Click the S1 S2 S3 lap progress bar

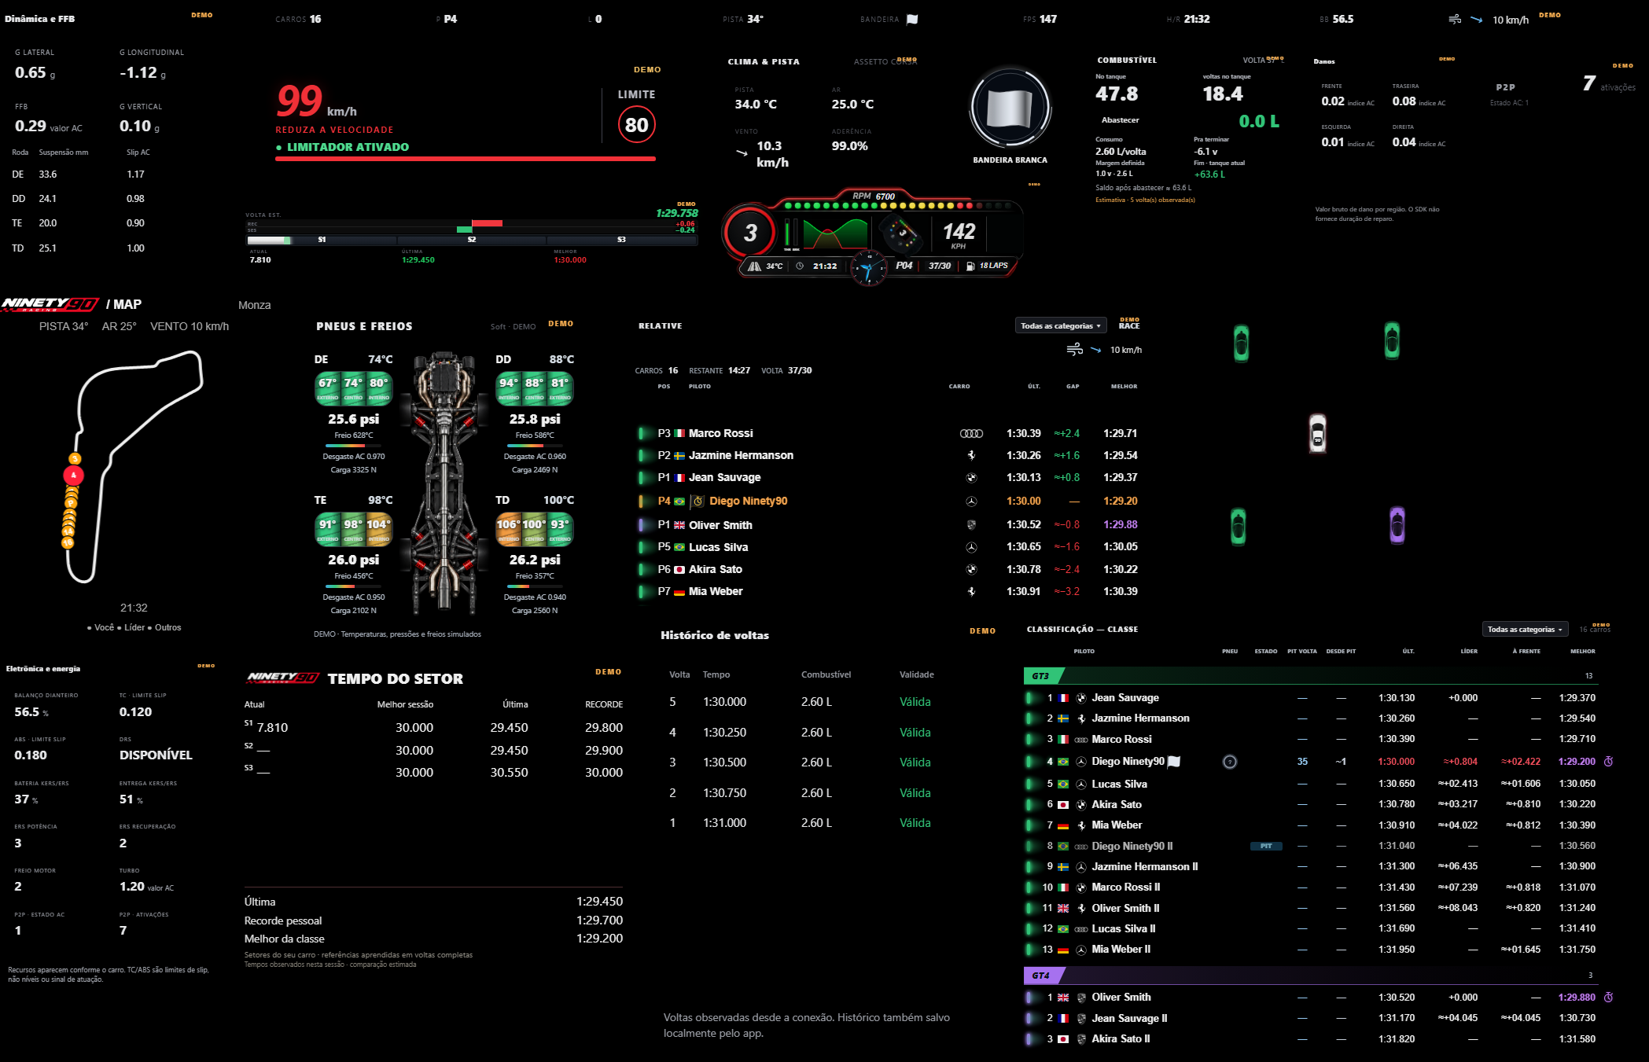(x=472, y=240)
